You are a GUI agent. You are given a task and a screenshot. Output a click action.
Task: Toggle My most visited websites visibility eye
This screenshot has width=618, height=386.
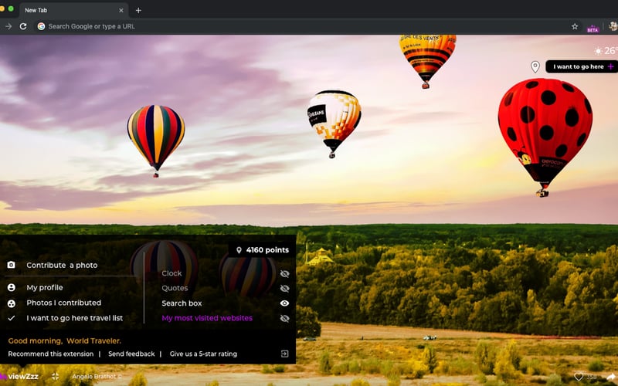[x=284, y=318]
